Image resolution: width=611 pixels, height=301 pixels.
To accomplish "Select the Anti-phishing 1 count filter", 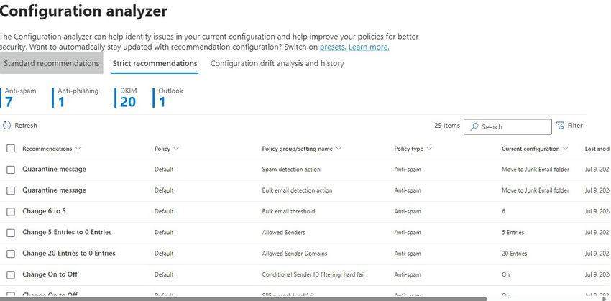I will [77, 97].
